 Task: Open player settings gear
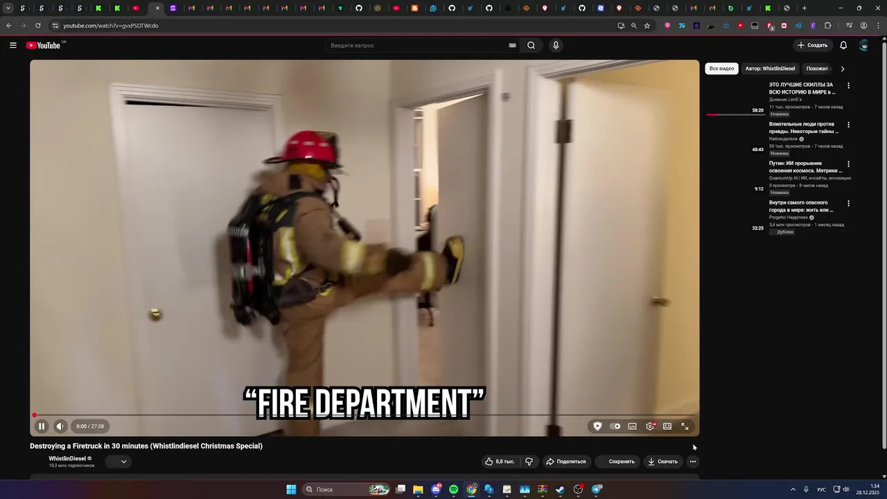(x=650, y=426)
